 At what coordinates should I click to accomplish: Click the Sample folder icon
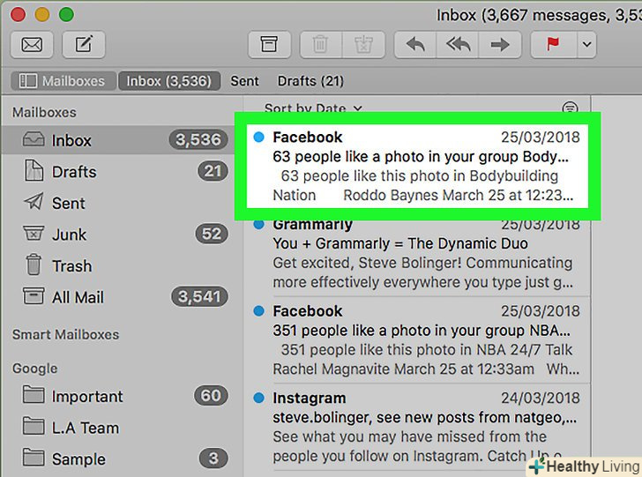coord(34,458)
